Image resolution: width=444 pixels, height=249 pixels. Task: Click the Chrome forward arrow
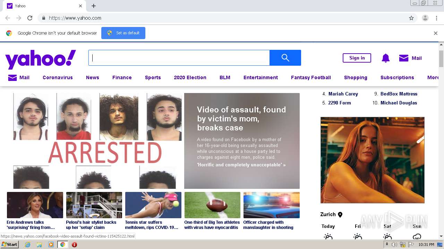pos(19,18)
